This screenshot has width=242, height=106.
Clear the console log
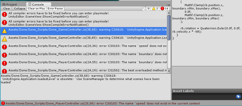pos(6,9)
